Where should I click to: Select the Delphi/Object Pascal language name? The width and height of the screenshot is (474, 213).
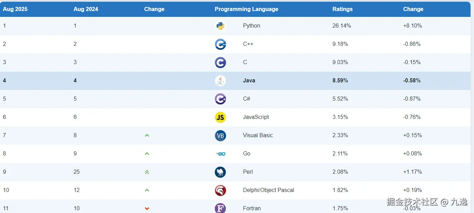[x=268, y=190]
